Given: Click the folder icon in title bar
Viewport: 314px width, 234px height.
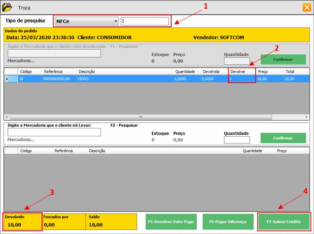Looking at the screenshot, I should point(7,7).
